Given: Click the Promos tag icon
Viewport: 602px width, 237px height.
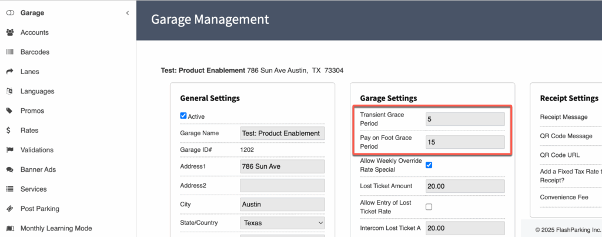Looking at the screenshot, I should [x=9, y=111].
